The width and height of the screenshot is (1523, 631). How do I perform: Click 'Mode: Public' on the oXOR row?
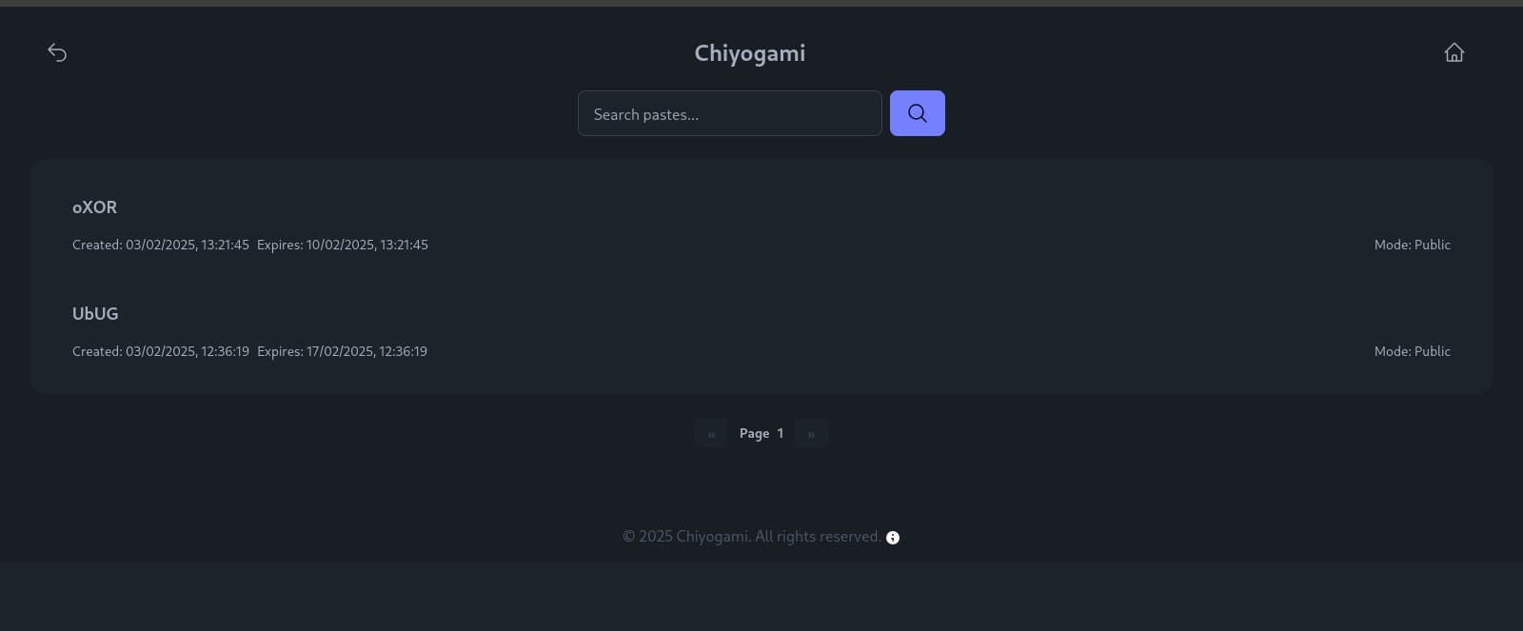tap(1412, 246)
